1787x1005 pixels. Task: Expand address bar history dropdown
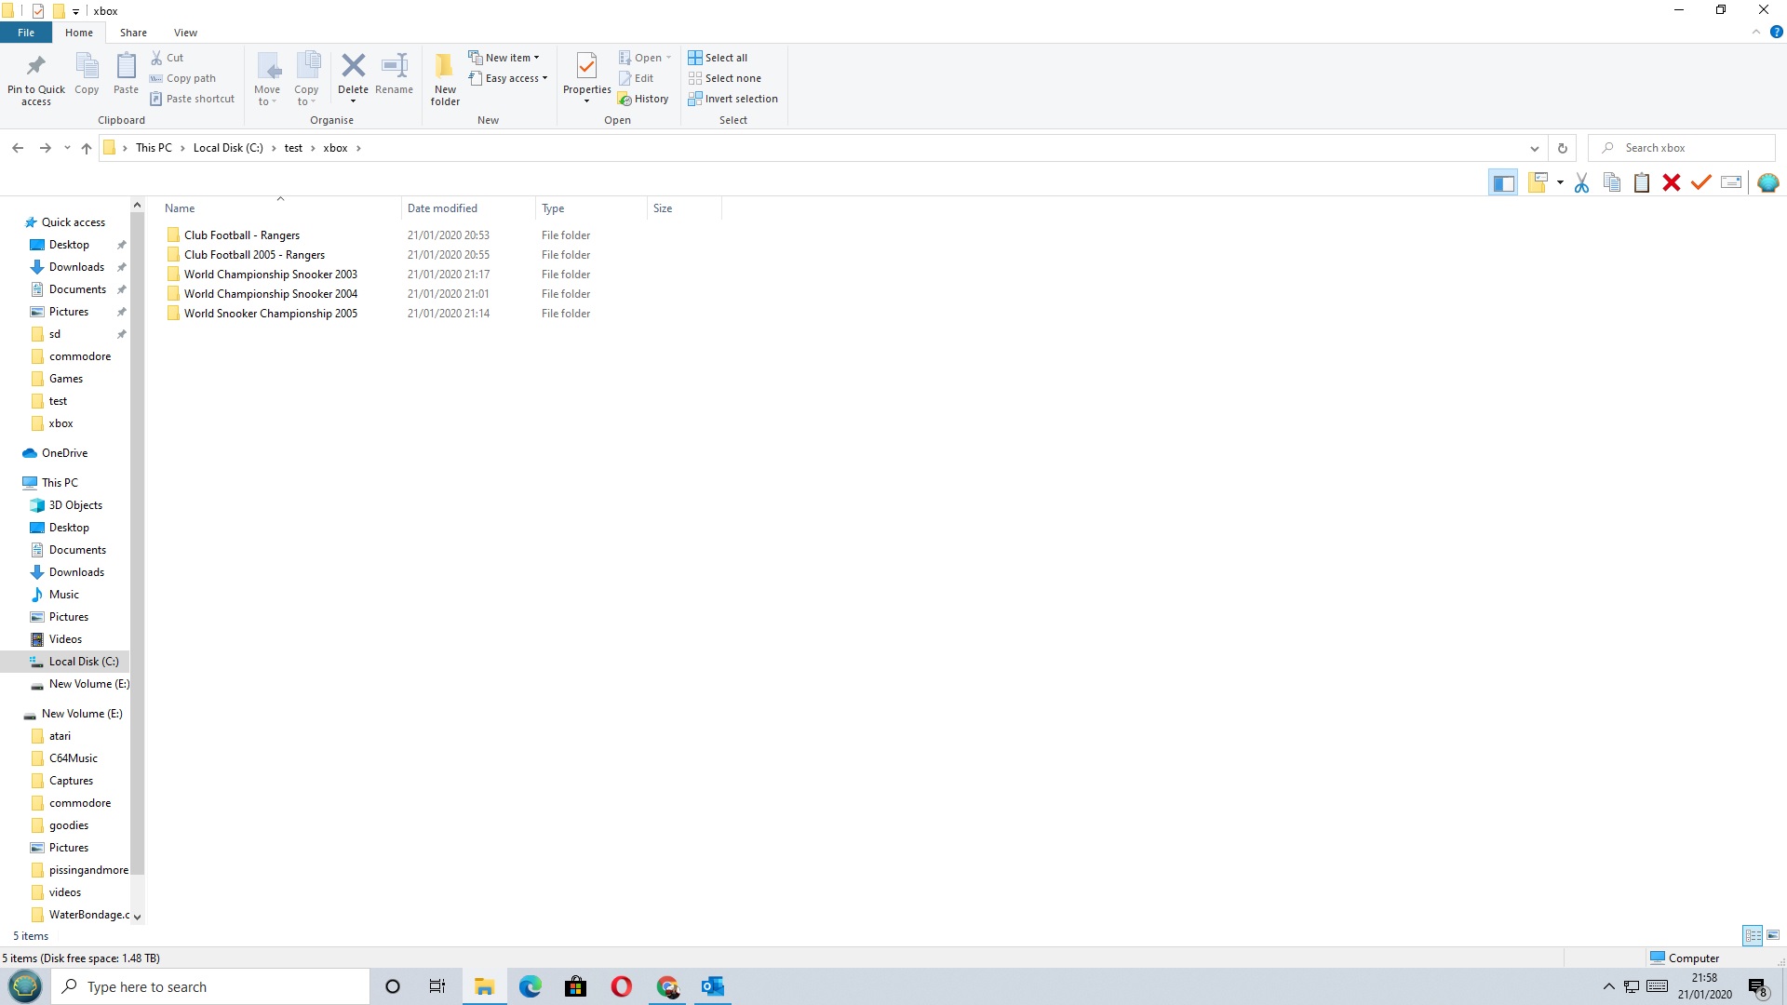(1535, 148)
